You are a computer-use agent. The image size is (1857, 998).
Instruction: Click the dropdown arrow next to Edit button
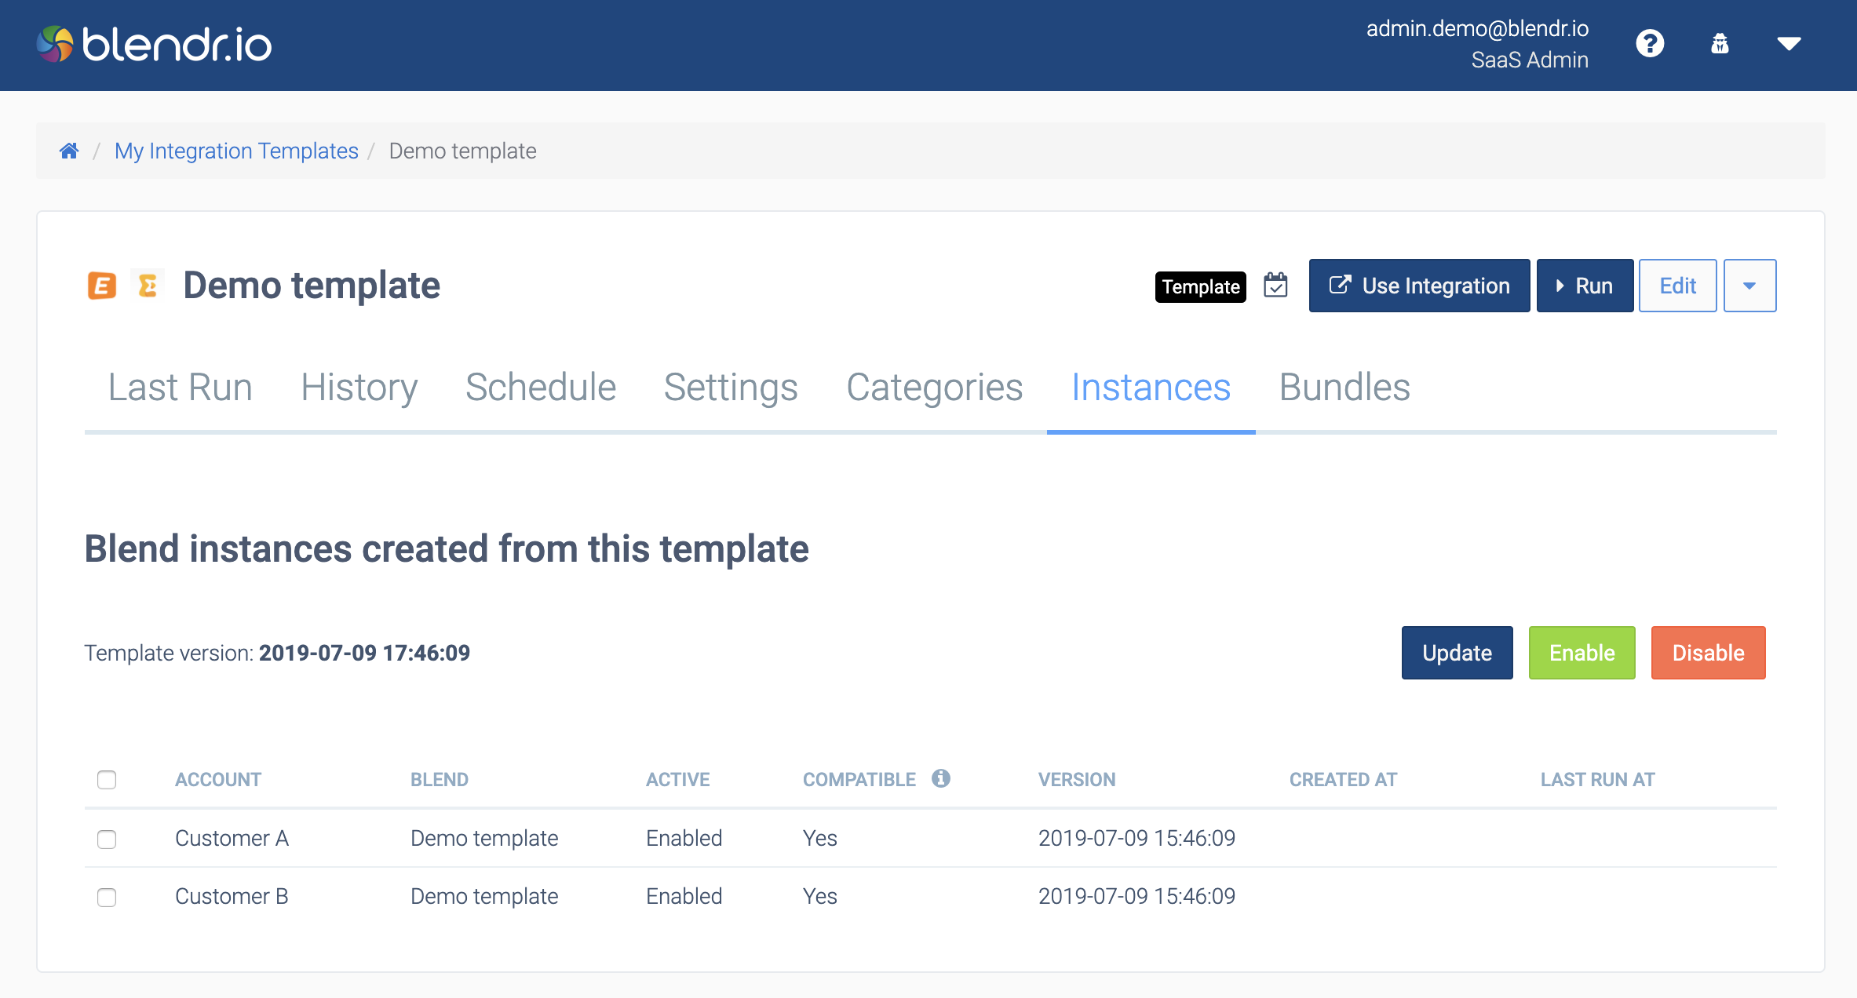click(x=1746, y=285)
